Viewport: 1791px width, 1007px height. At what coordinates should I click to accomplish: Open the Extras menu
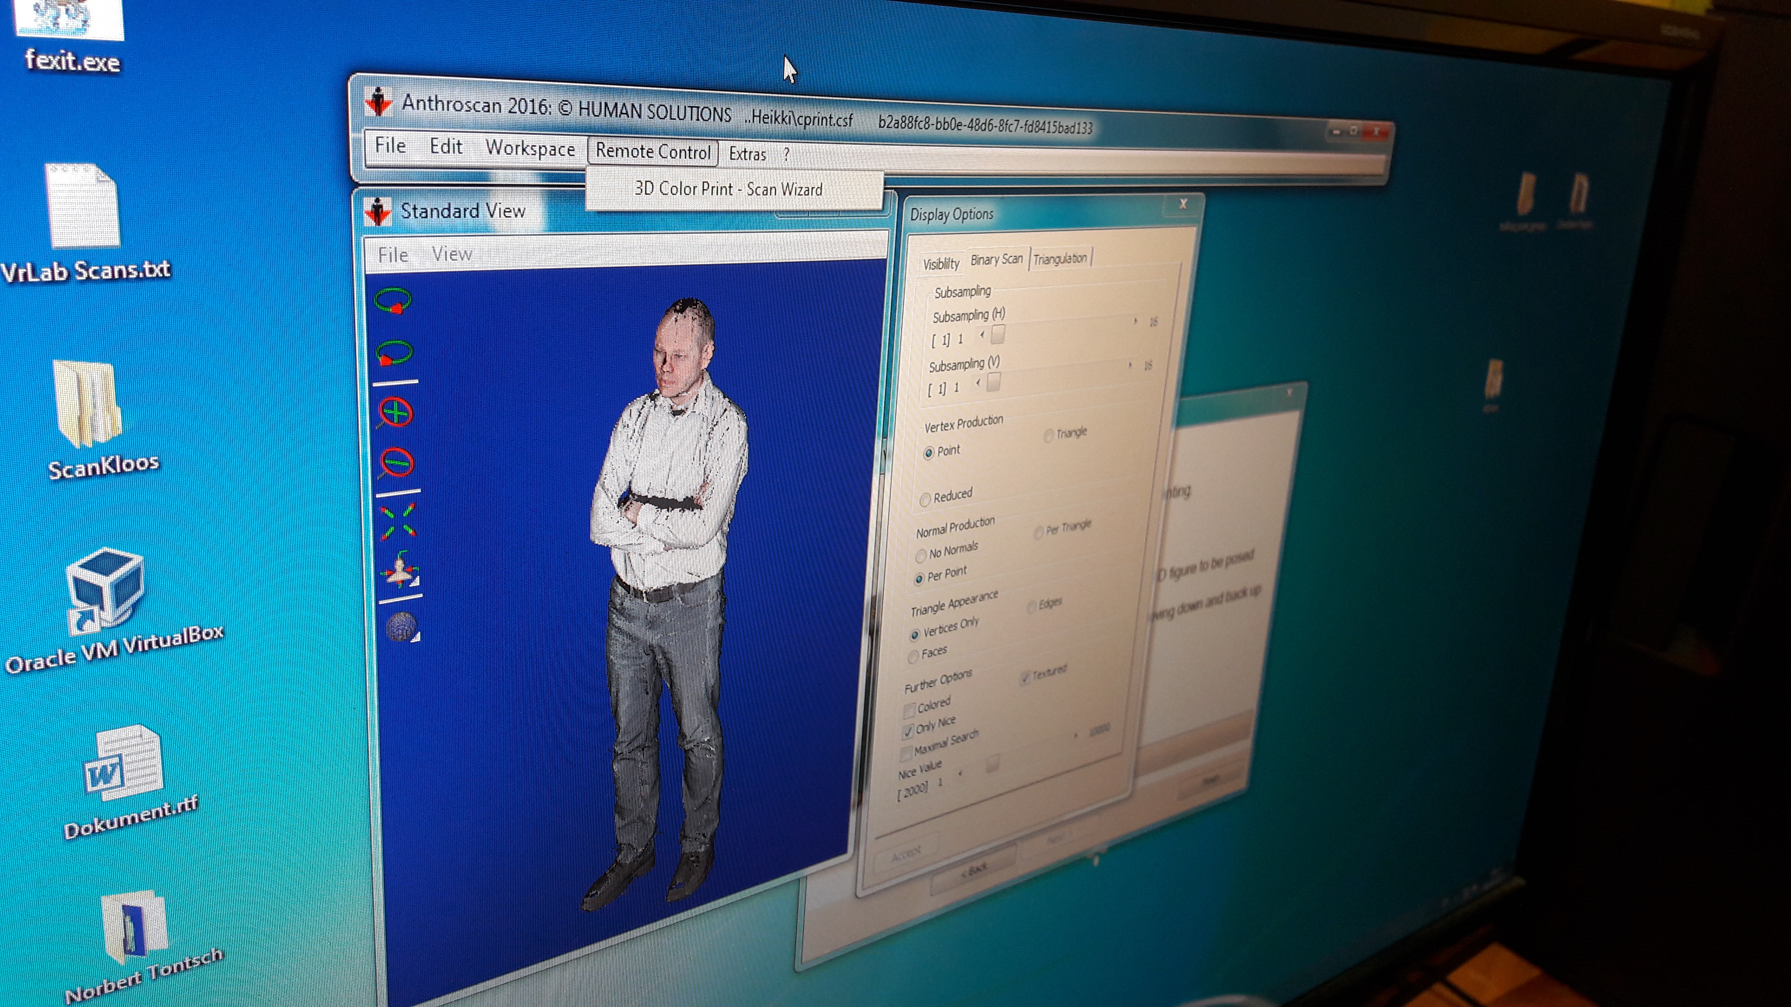point(748,154)
